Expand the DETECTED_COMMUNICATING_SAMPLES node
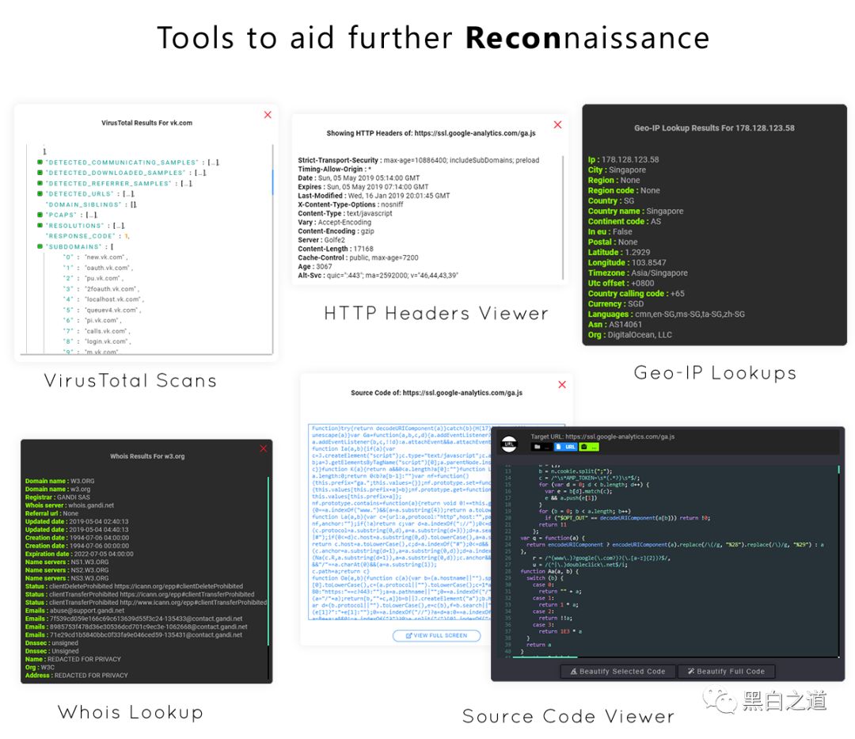 (40, 162)
